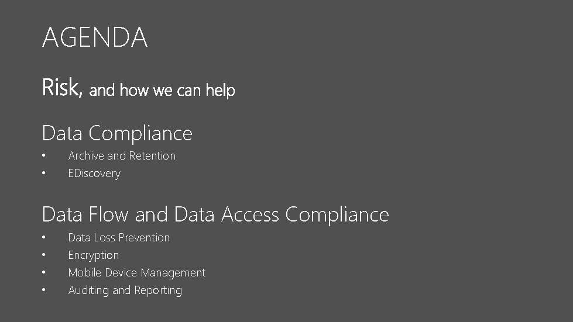Click the Auditing and Reporting item
The image size is (573, 322).
pyautogui.click(x=125, y=290)
